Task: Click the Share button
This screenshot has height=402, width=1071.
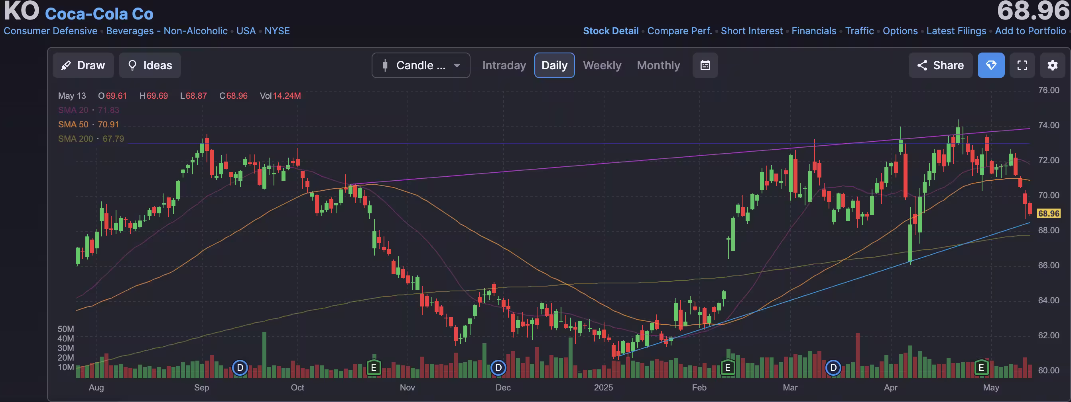Action: [940, 65]
